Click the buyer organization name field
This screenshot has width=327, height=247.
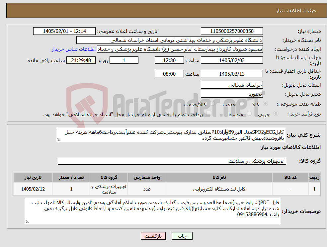[x=170, y=40]
